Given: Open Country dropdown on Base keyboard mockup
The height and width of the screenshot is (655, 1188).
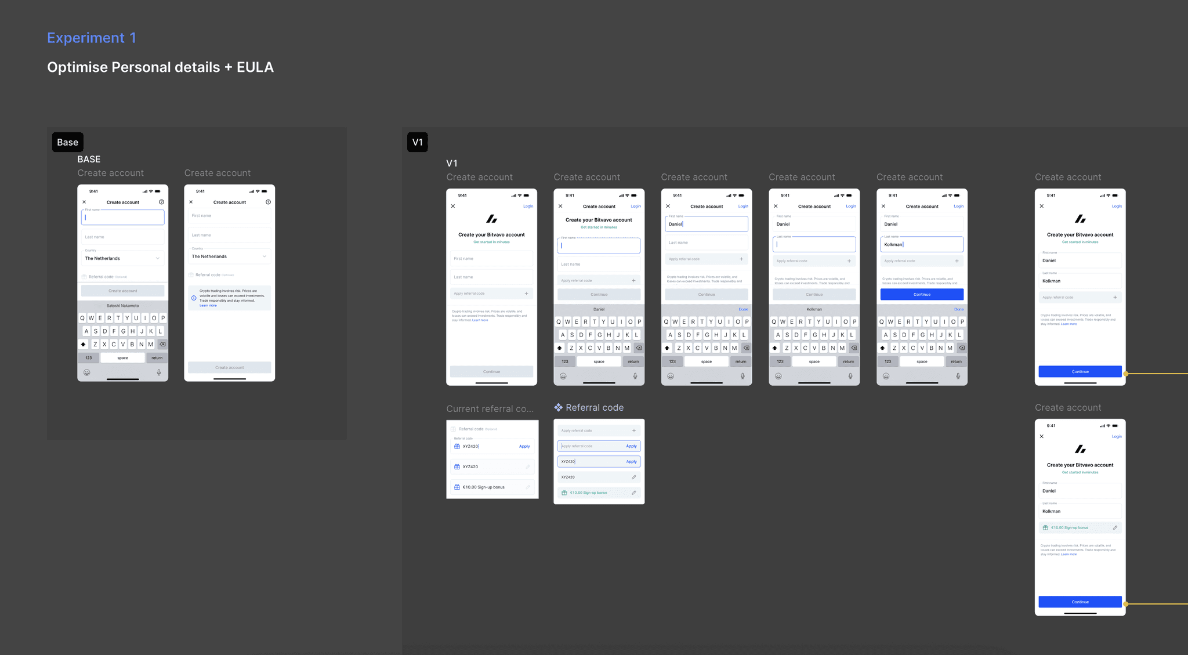Looking at the screenshot, I should tap(122, 258).
